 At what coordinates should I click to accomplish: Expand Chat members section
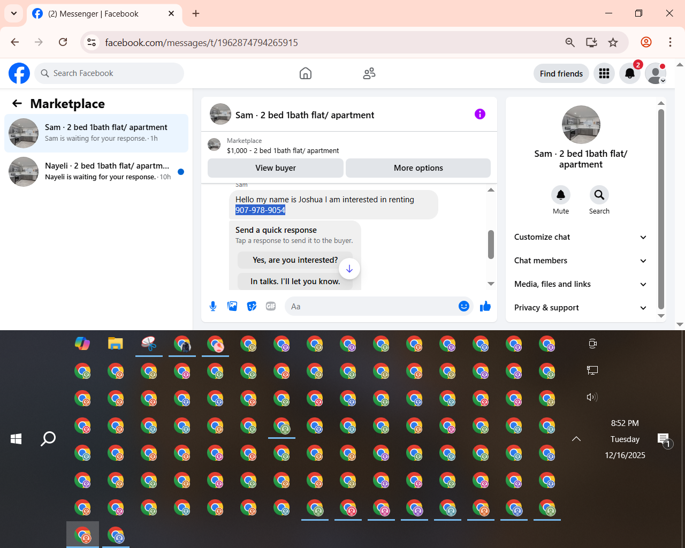click(x=581, y=261)
